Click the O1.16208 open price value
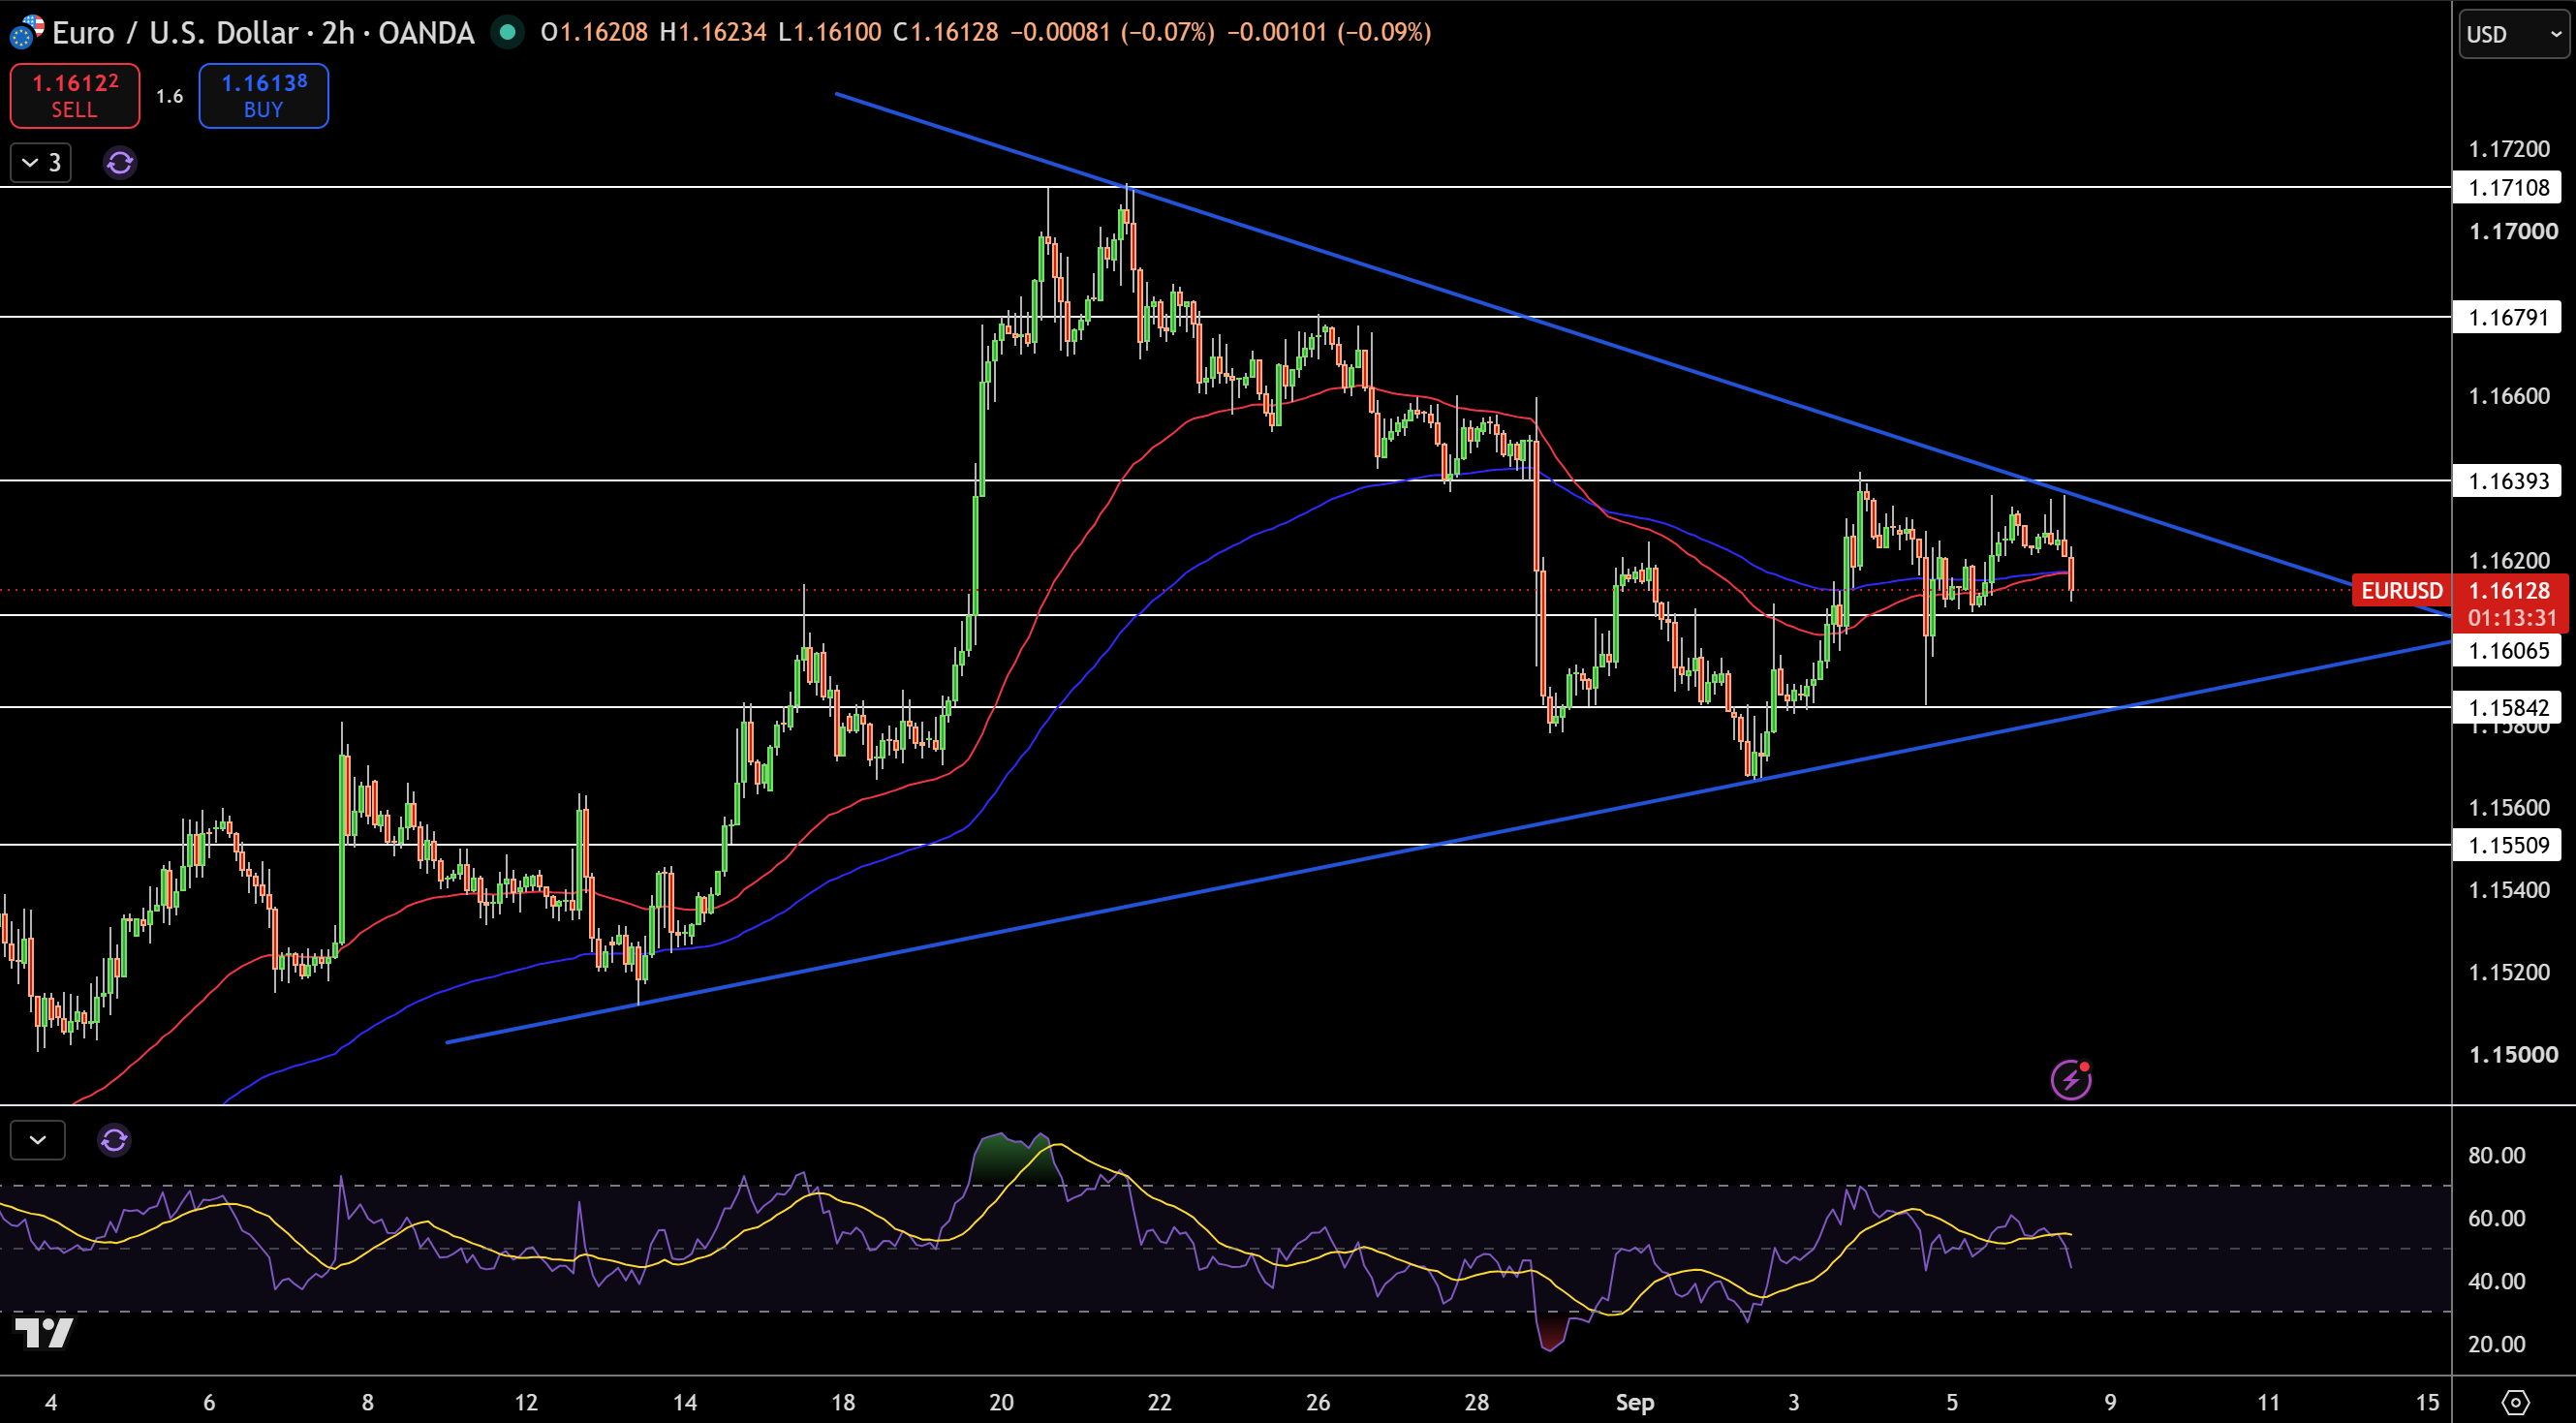Image resolution: width=2576 pixels, height=1423 pixels. (594, 32)
